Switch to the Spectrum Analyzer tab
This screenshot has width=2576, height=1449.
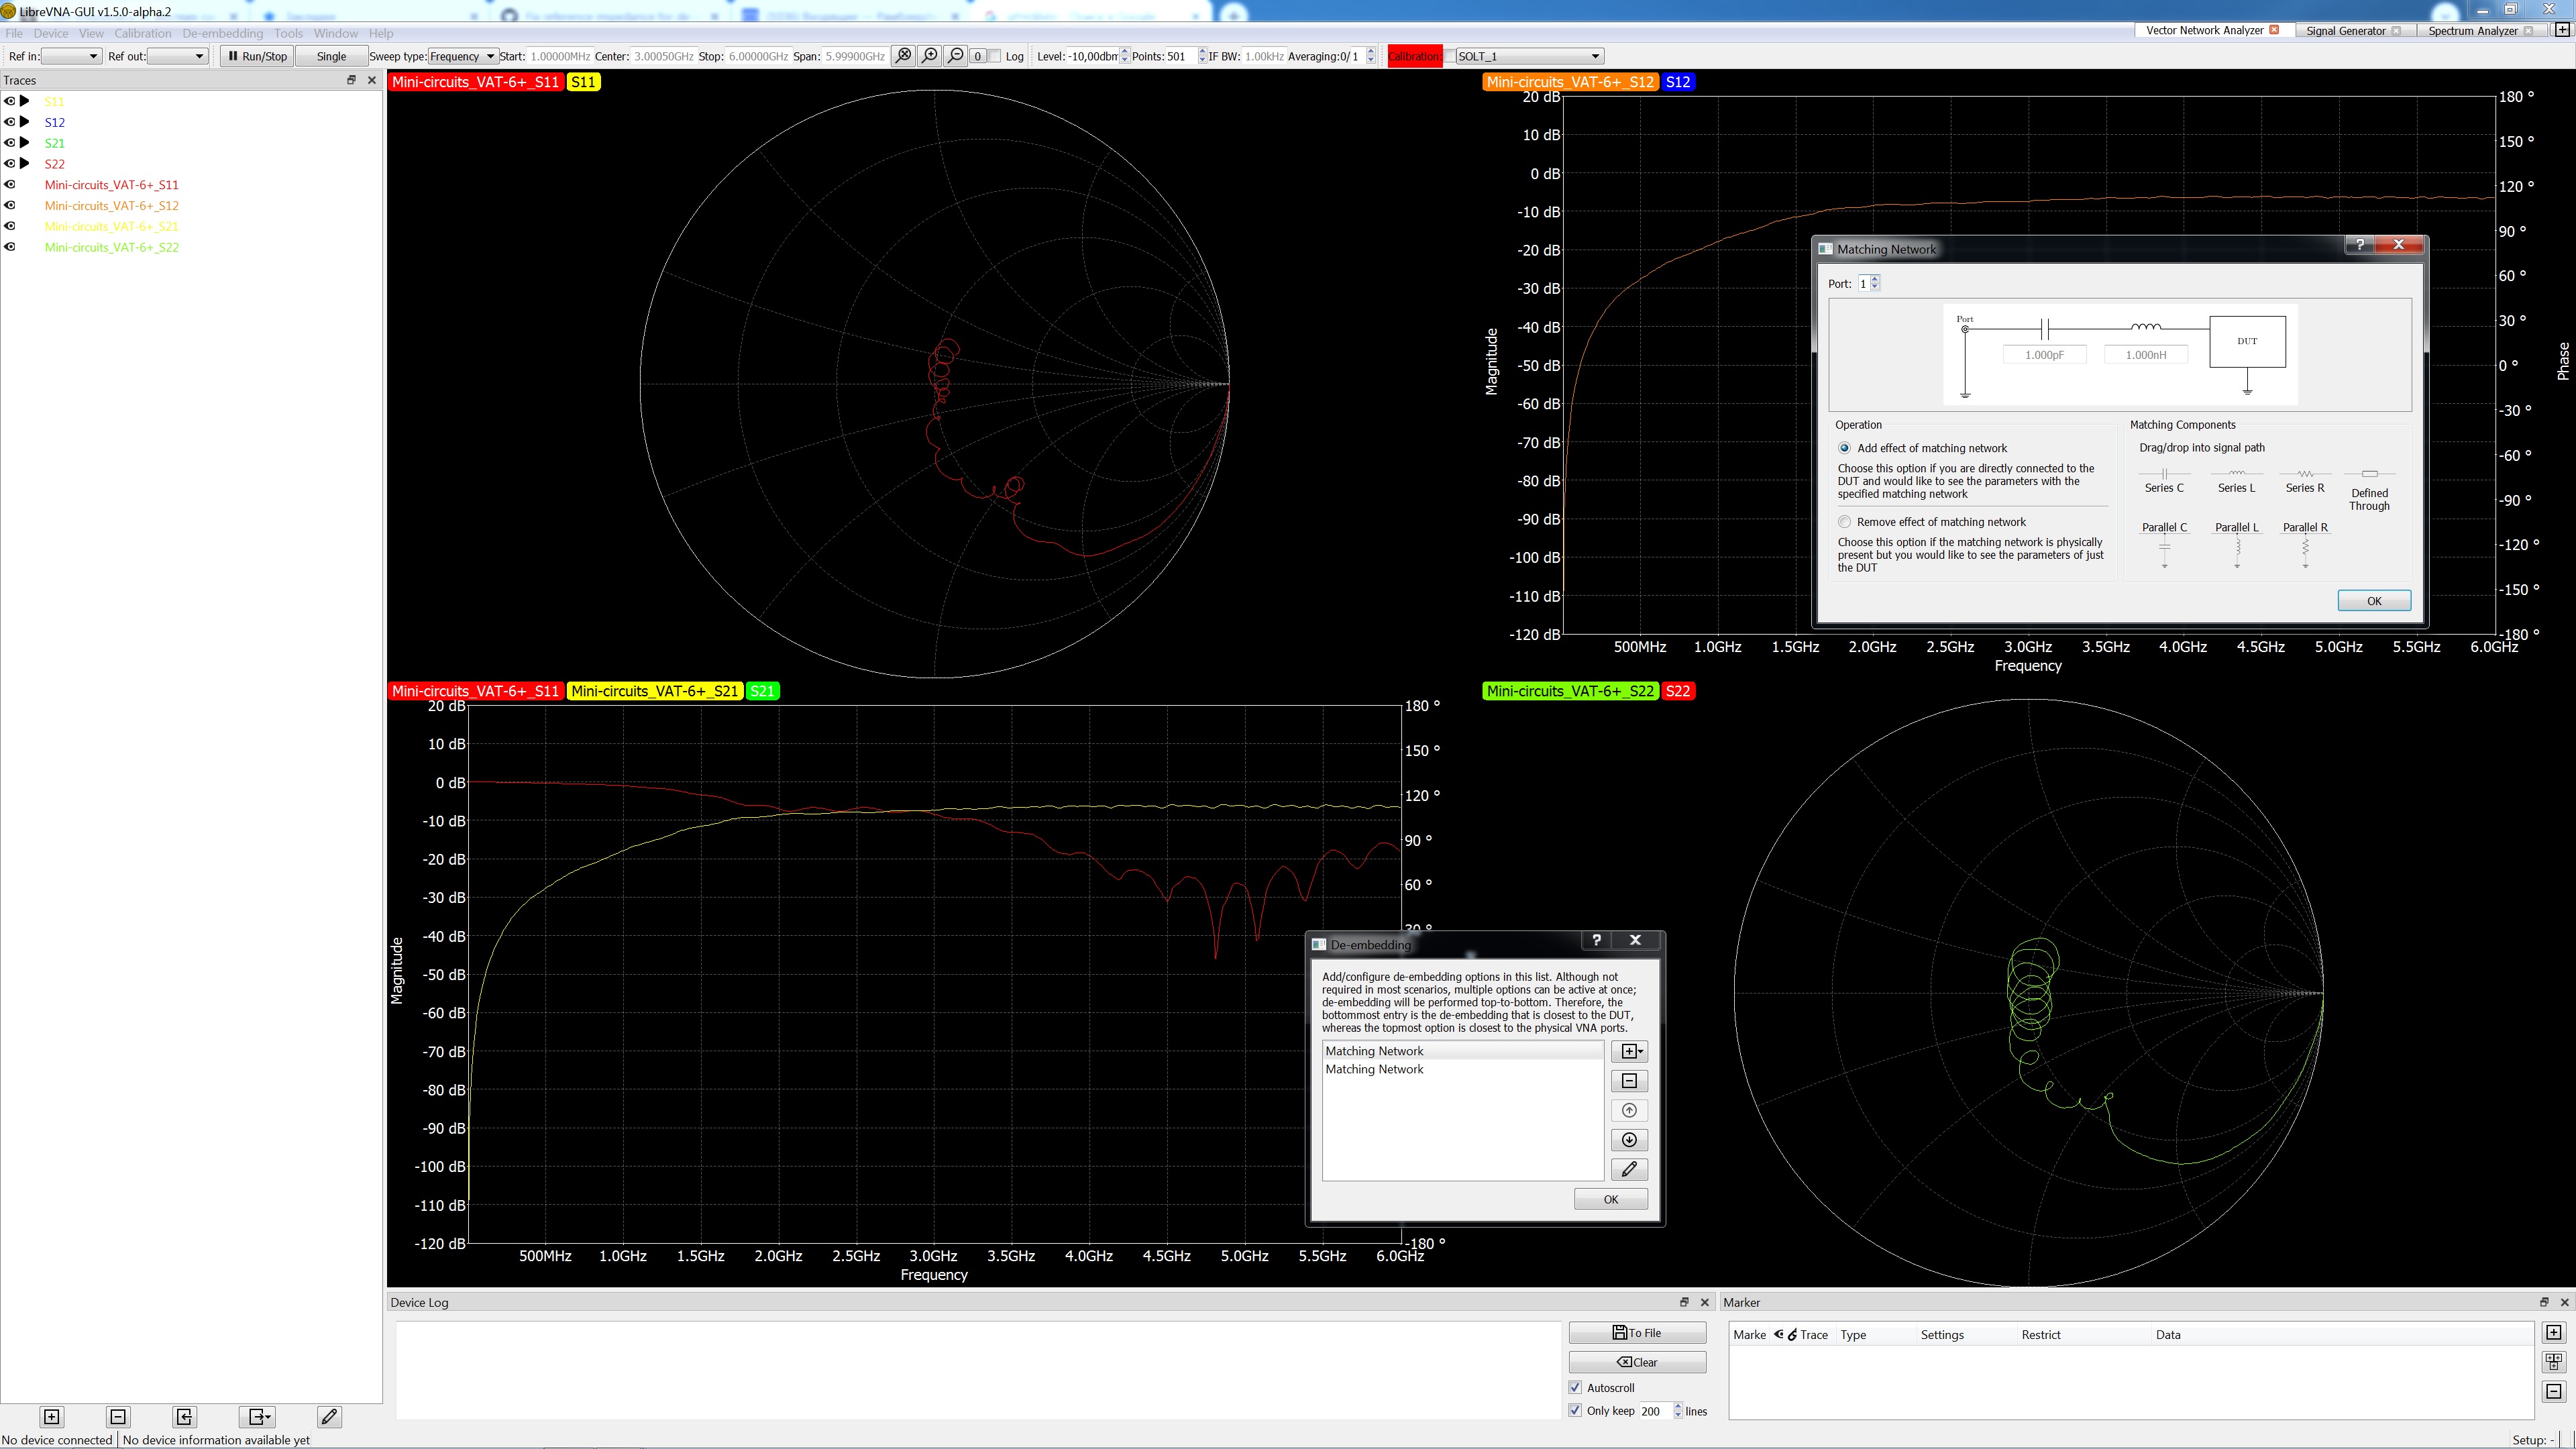2472,30
